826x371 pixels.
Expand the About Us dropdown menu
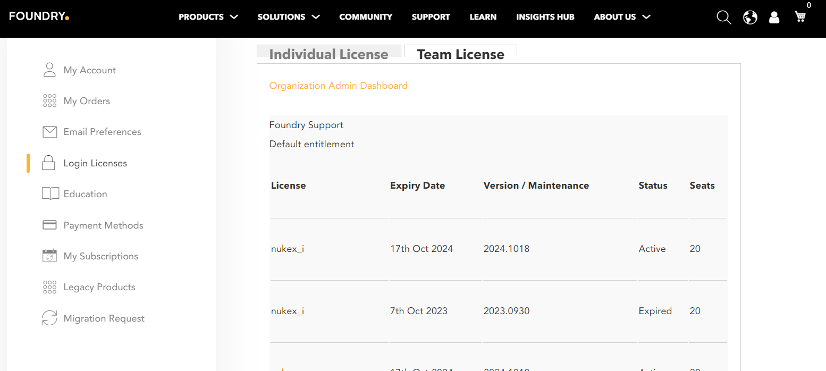(x=622, y=17)
